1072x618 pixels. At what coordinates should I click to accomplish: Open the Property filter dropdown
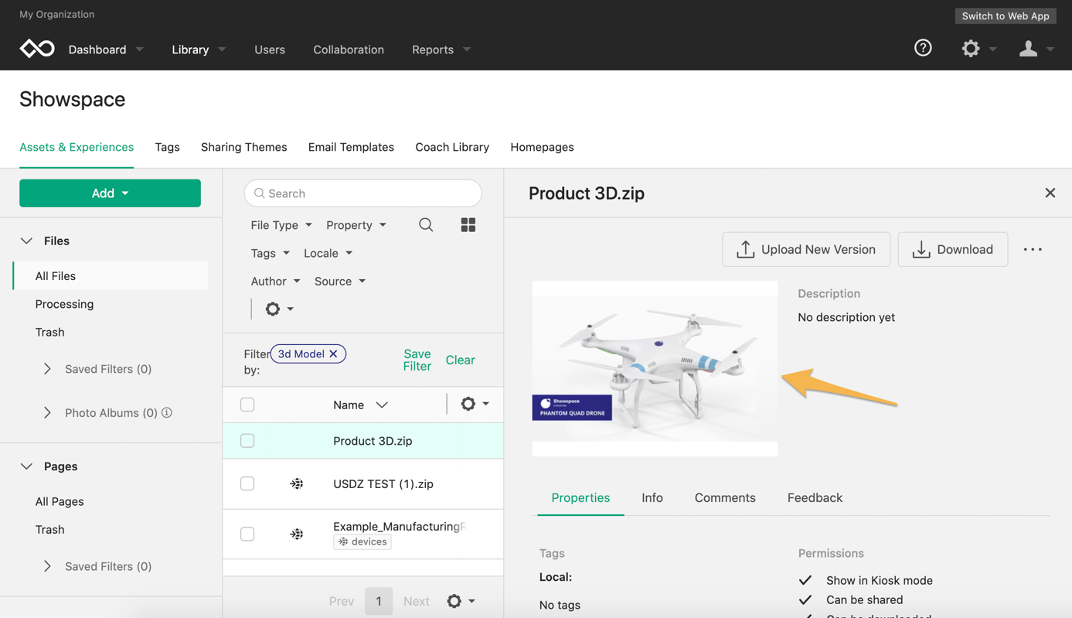[x=356, y=225]
